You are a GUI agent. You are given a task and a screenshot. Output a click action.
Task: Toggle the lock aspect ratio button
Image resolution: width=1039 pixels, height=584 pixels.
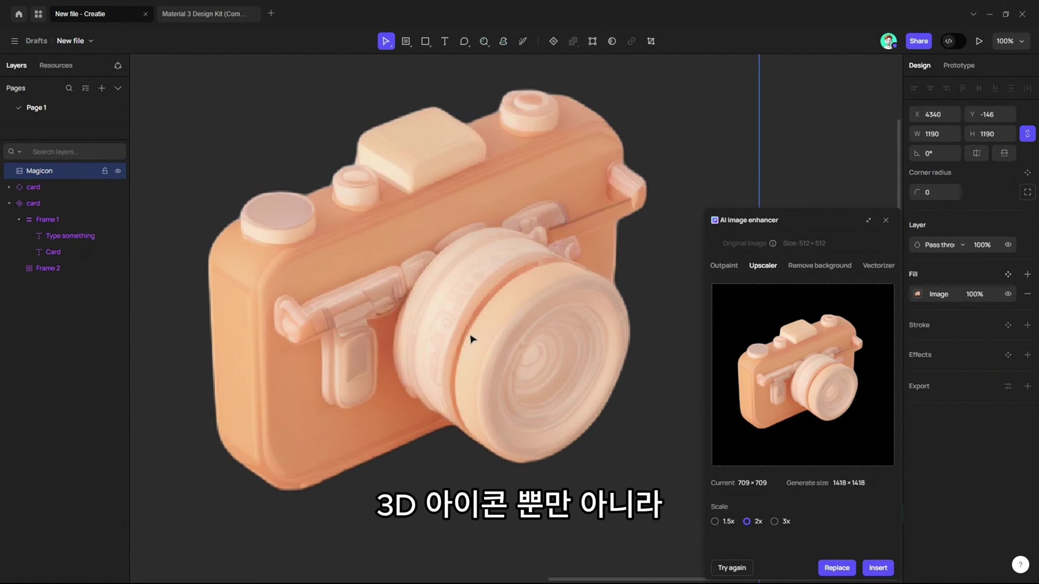[x=1027, y=134]
